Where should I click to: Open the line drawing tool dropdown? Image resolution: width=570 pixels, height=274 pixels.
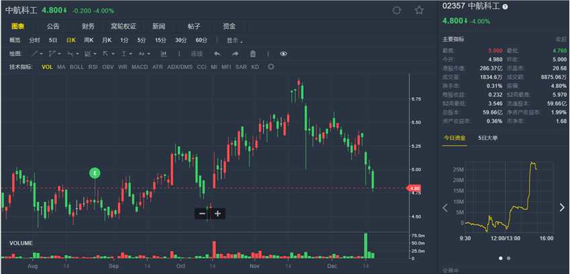pyautogui.click(x=37, y=54)
